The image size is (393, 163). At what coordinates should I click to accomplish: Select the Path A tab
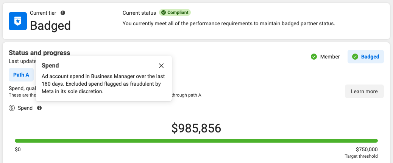point(21,75)
